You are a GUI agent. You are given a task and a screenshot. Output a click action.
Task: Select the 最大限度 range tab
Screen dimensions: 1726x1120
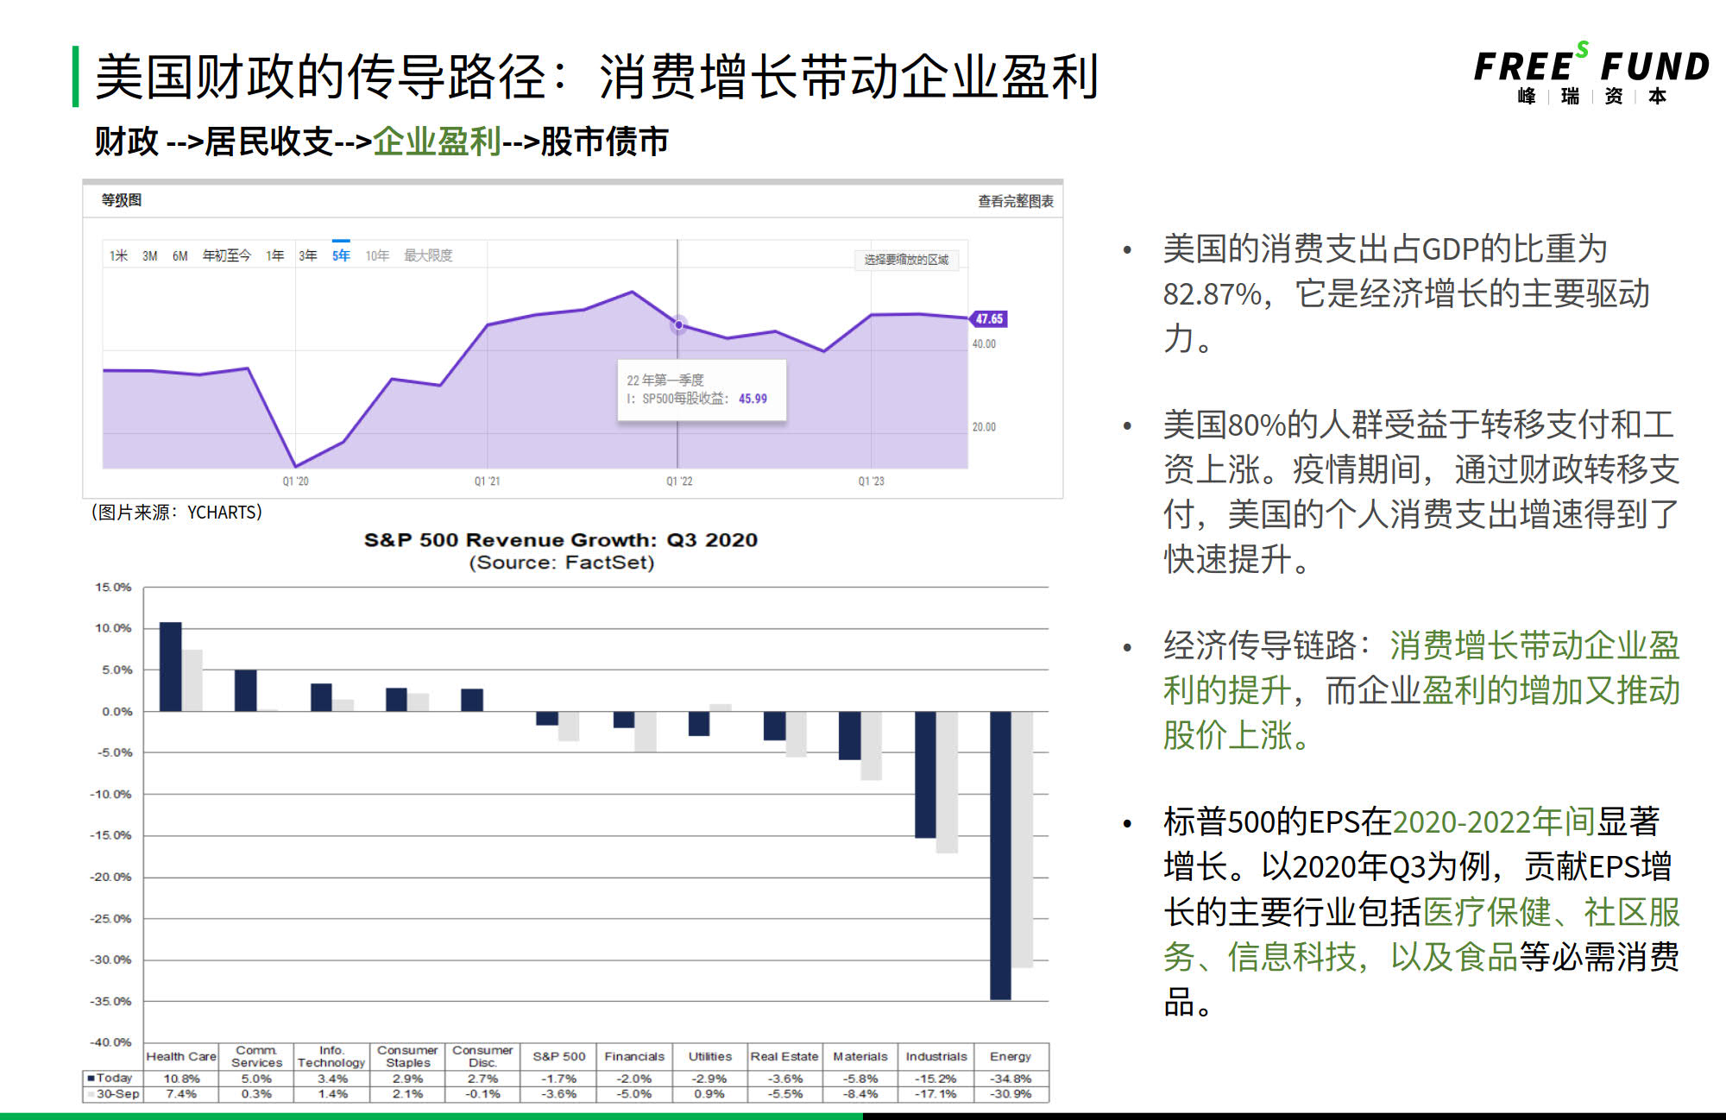coord(428,255)
